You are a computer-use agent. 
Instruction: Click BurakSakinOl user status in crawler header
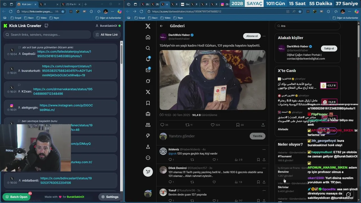pos(108,26)
